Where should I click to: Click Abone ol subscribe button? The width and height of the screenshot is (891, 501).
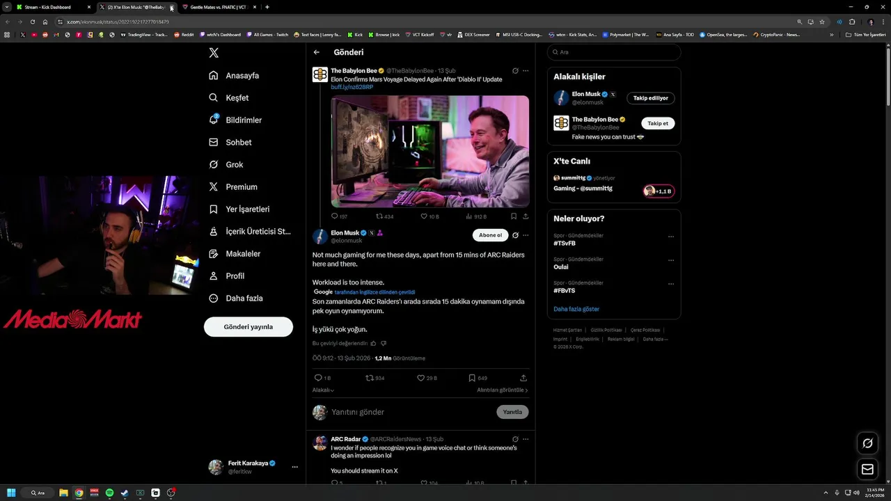click(x=490, y=235)
